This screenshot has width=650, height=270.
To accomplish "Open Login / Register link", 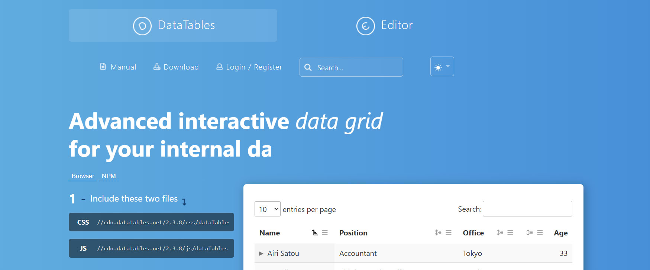I will click(249, 67).
